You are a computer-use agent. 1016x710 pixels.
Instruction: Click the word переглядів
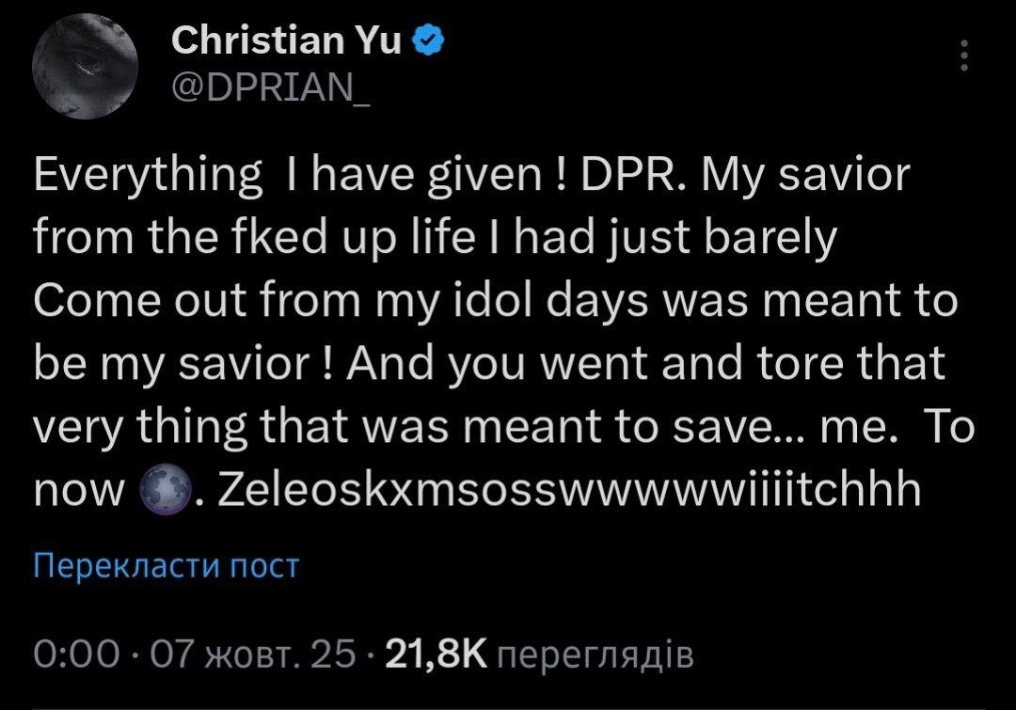595,655
